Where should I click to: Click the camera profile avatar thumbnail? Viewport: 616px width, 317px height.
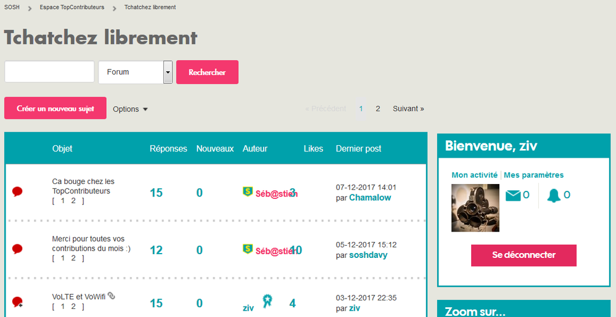(475, 208)
